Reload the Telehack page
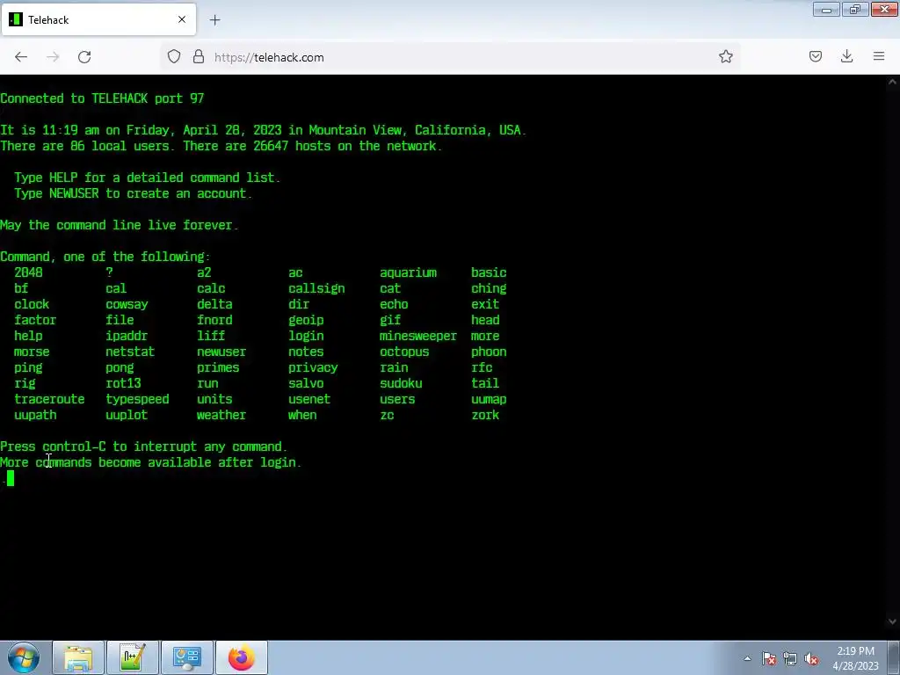The image size is (900, 675). pyautogui.click(x=84, y=57)
